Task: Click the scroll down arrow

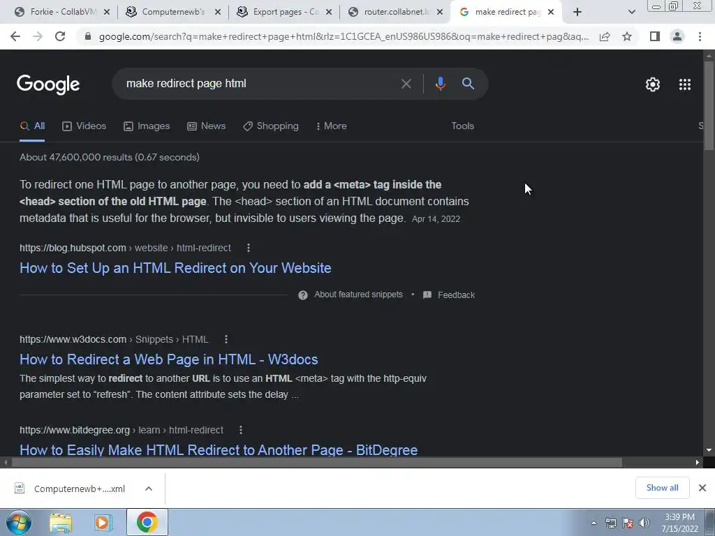Action: (x=709, y=450)
